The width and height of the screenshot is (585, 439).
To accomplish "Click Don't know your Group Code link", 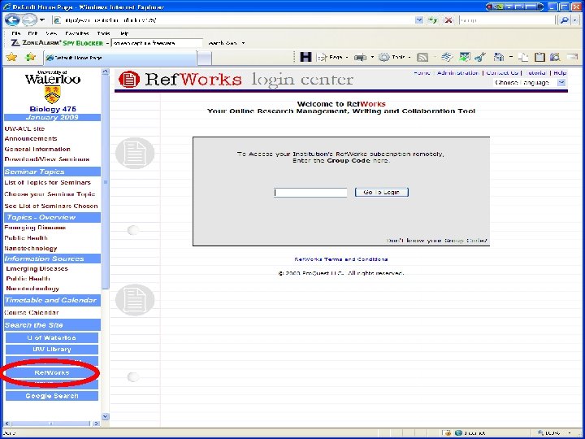I will pyautogui.click(x=437, y=241).
